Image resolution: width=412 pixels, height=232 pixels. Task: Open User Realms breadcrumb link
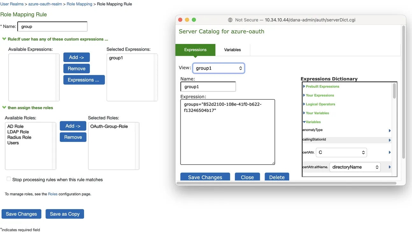pyautogui.click(x=12, y=4)
